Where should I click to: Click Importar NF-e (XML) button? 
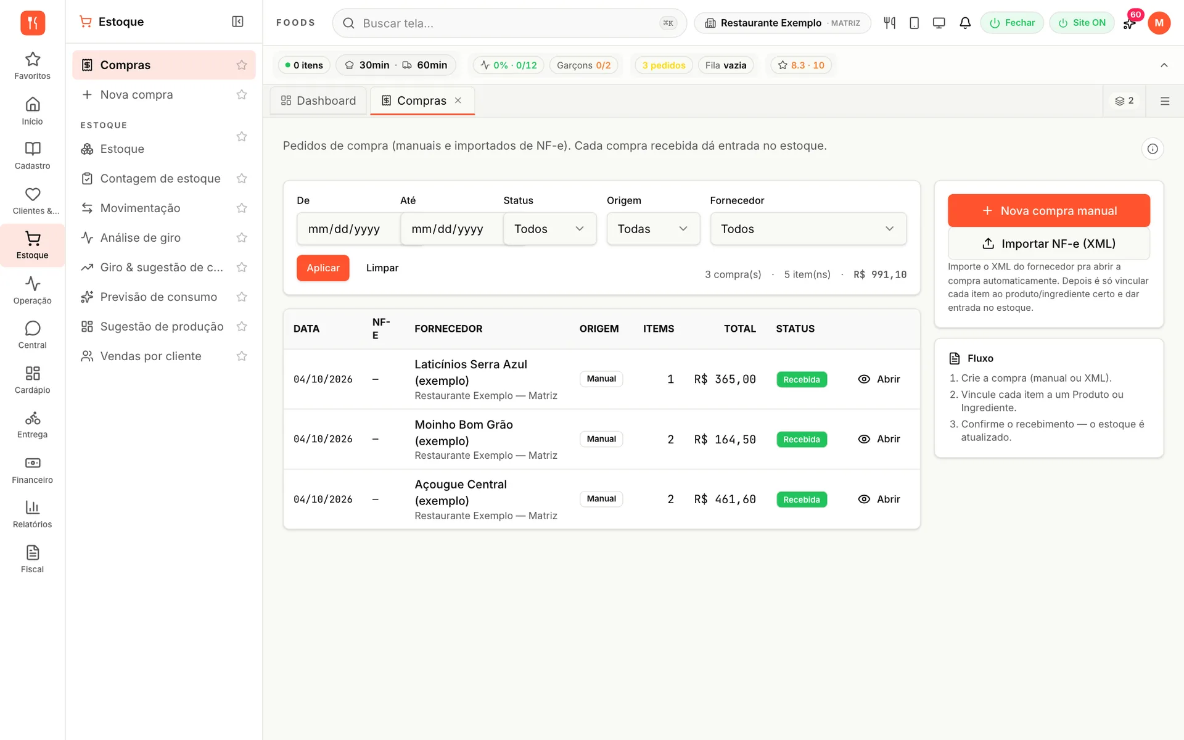coord(1048,244)
